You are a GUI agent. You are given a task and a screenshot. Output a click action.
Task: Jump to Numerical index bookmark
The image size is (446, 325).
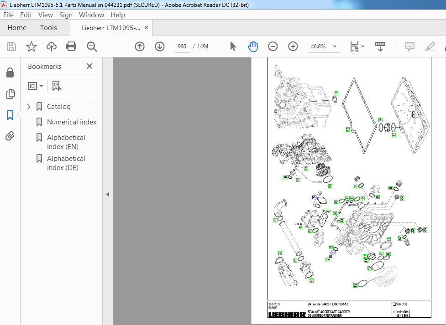[x=72, y=122]
